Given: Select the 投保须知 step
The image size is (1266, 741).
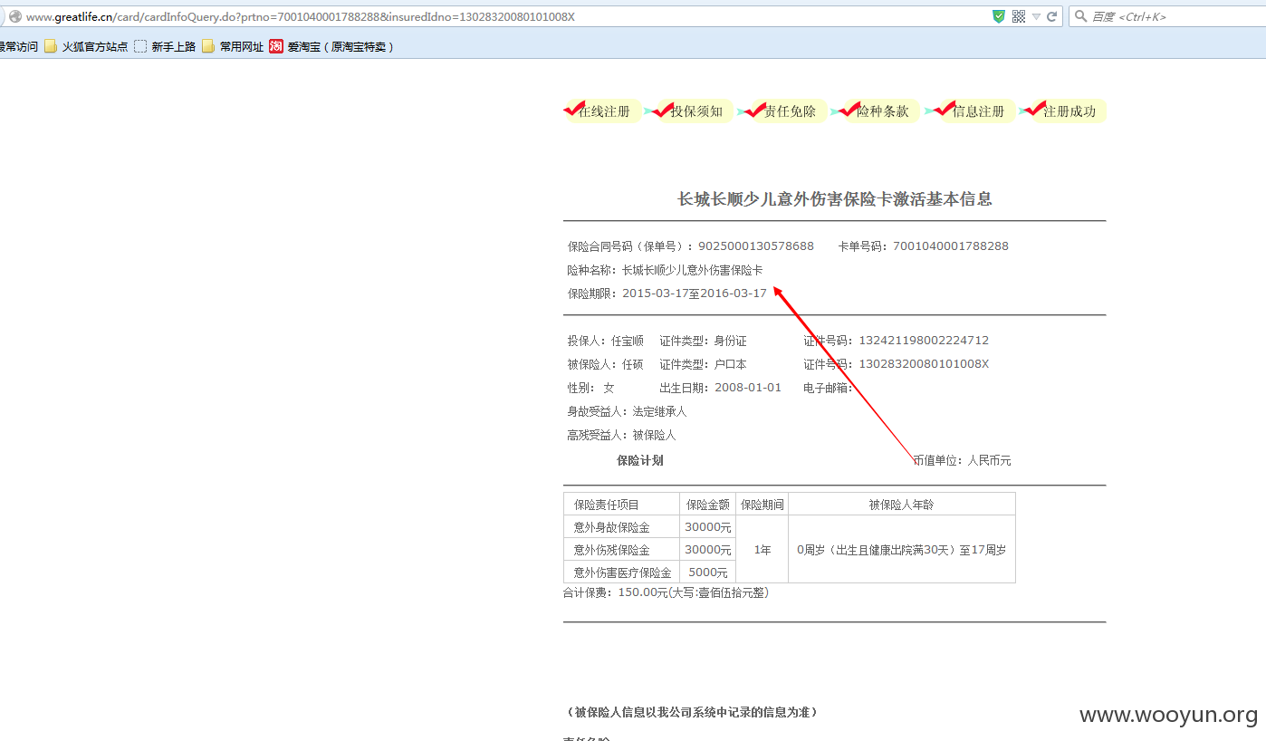Looking at the screenshot, I should coord(695,111).
